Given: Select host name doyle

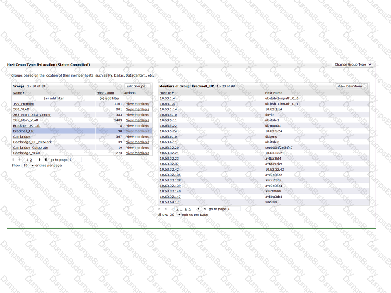Looking at the screenshot, I should point(269,115).
